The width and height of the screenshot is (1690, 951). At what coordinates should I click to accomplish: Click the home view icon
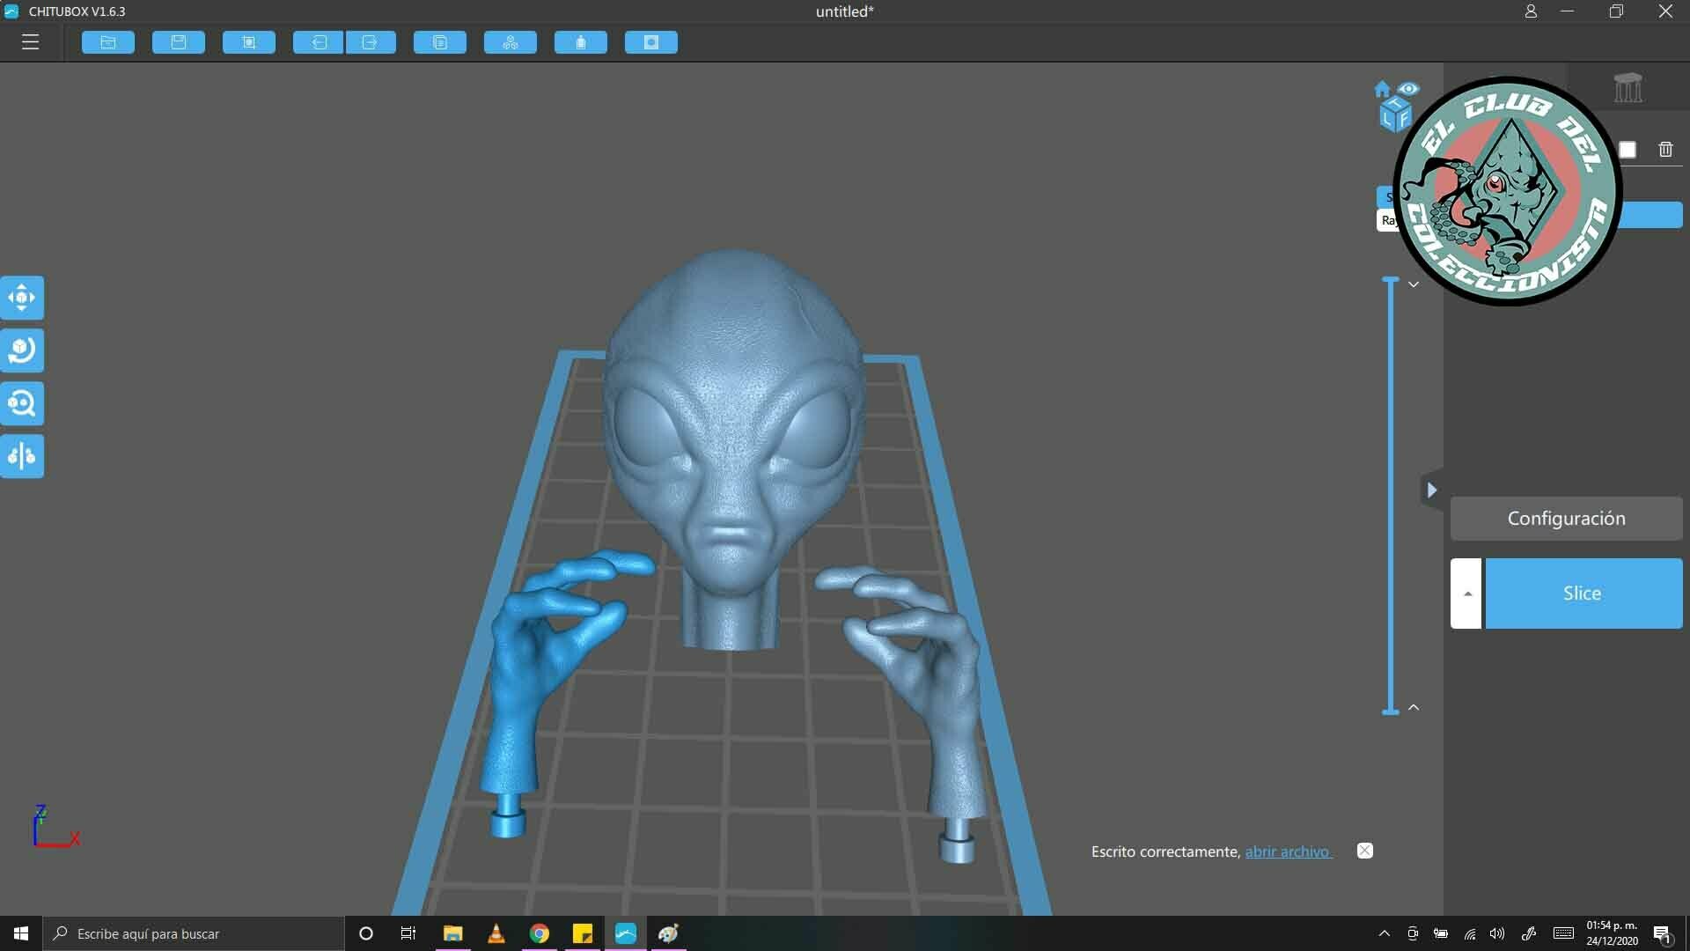(x=1382, y=89)
